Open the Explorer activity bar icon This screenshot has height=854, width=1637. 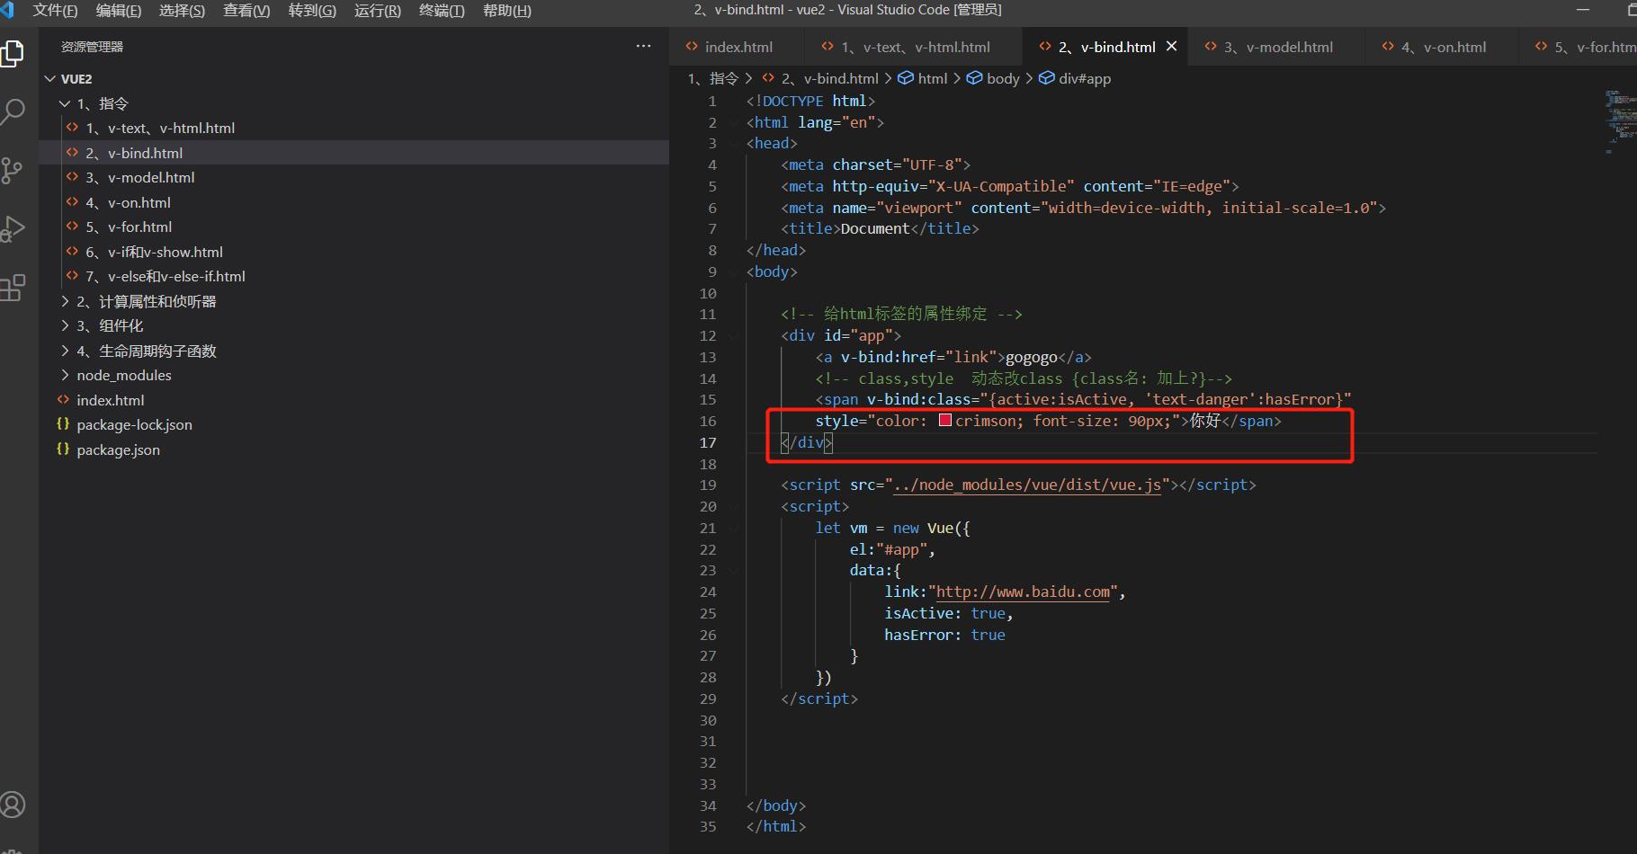[x=13, y=54]
